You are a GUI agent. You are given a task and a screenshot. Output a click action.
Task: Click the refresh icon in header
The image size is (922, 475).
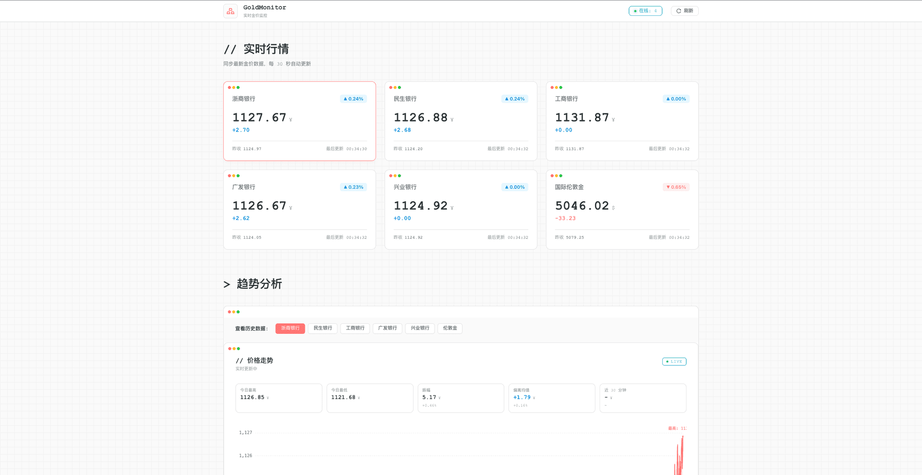click(679, 11)
